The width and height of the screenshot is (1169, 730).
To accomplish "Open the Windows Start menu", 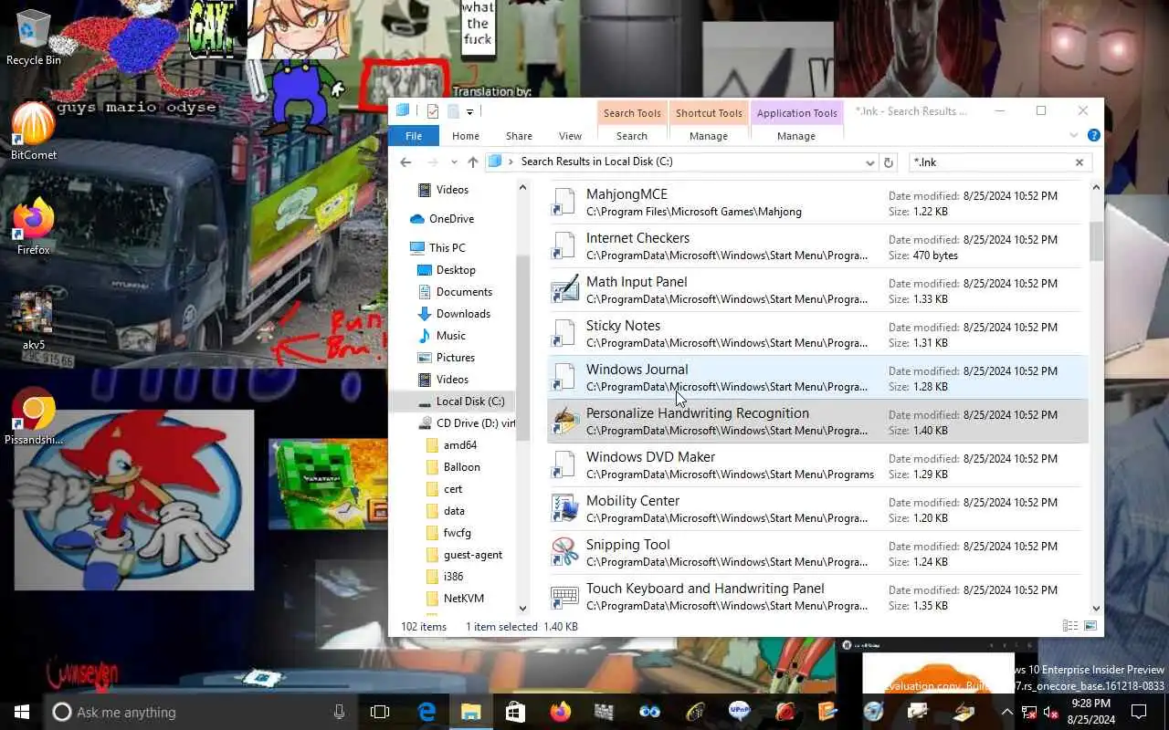I will pyautogui.click(x=22, y=712).
